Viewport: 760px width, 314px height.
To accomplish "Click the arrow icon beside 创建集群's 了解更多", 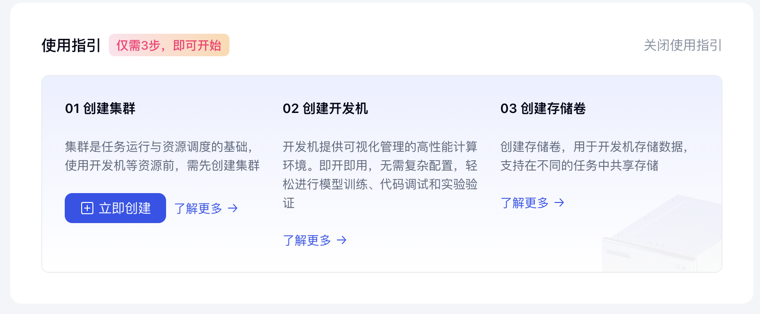I will [x=233, y=208].
